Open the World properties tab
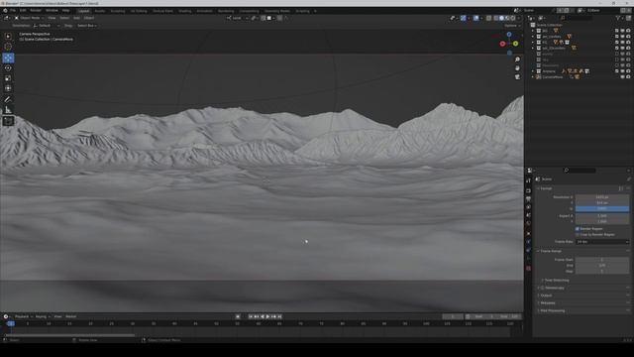This screenshot has width=634, height=357. (x=528, y=223)
